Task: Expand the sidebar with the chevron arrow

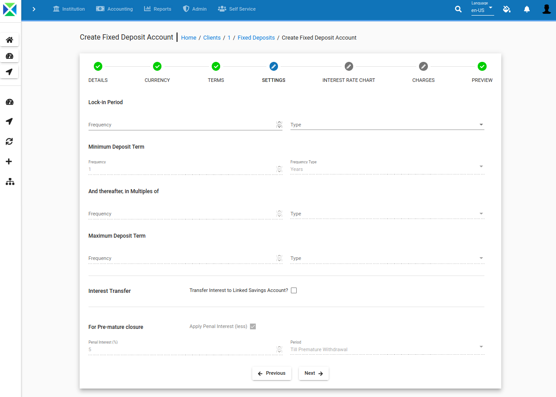Action: (x=34, y=9)
